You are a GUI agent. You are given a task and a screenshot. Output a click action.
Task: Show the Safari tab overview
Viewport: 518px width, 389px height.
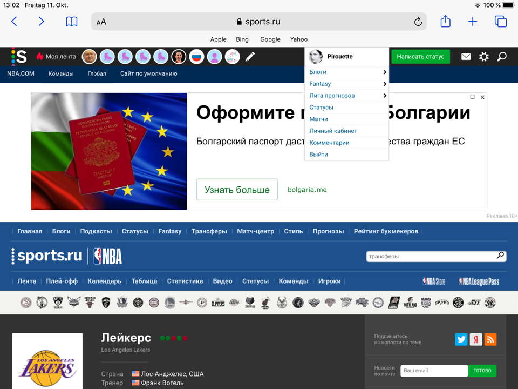[501, 22]
